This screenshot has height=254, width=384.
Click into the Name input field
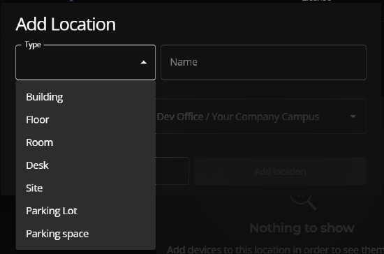263,62
